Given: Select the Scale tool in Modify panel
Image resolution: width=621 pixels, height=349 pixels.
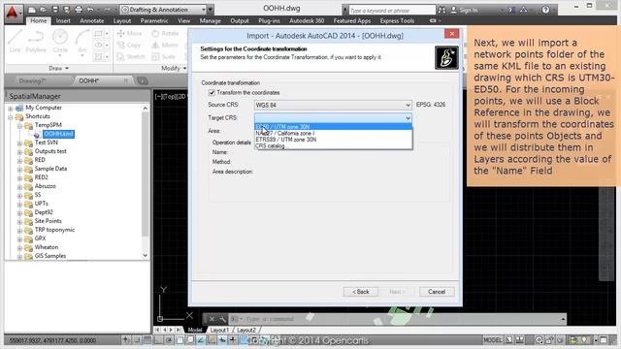Looking at the screenshot, I should tap(164, 57).
